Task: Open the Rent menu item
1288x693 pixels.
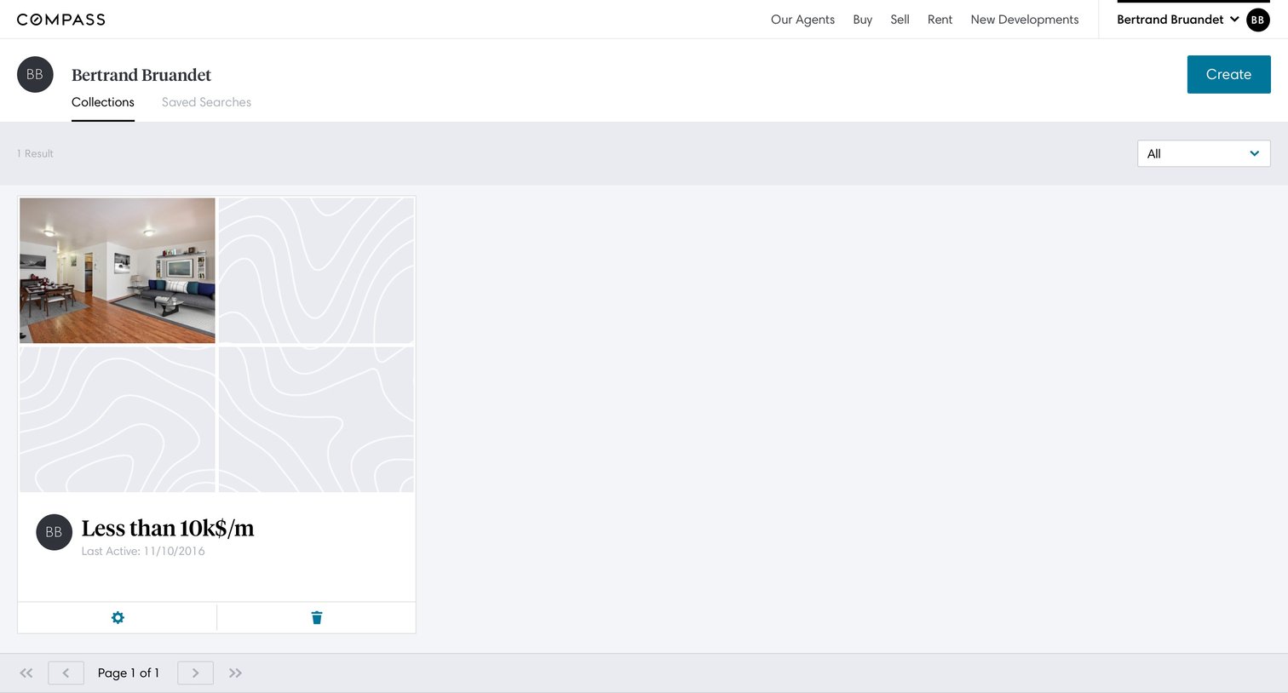Action: pyautogui.click(x=940, y=20)
